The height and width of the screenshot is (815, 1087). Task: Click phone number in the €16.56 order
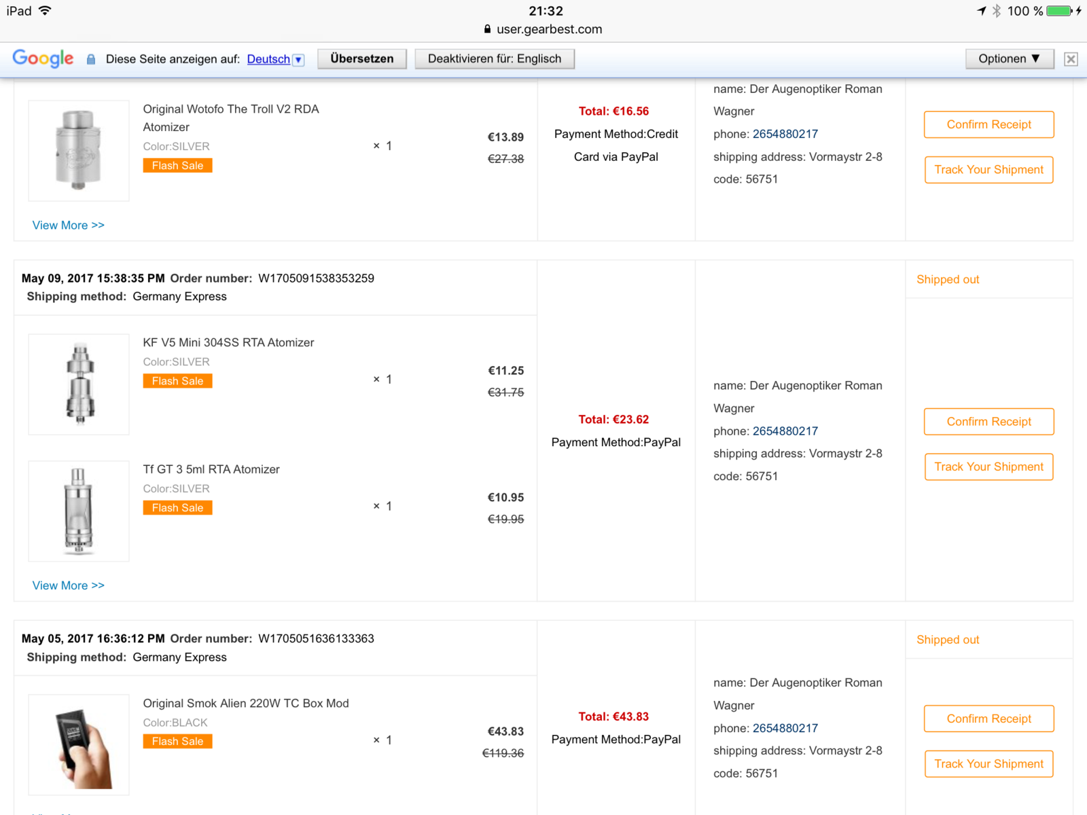coord(785,134)
